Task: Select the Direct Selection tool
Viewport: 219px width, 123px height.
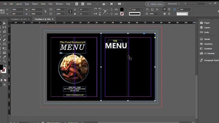Action: [4, 23]
